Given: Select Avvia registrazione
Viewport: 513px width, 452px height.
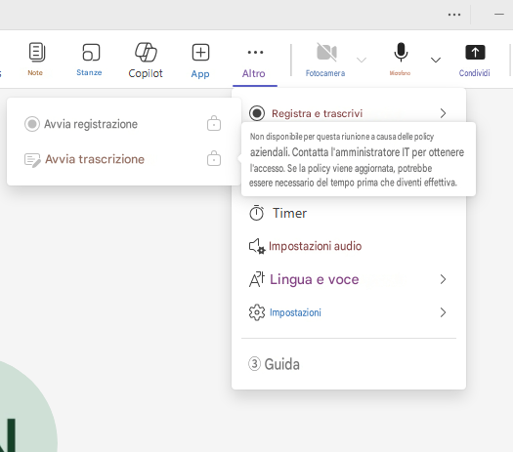Looking at the screenshot, I should (123, 124).
